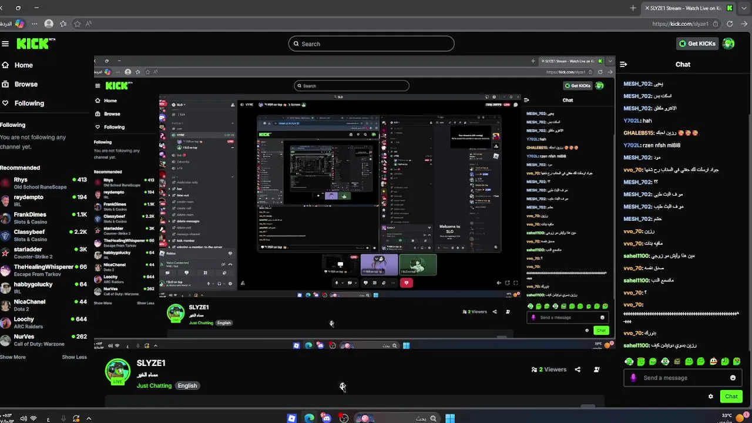
Task: Open the Just Chatting category below SLYZE1's name
Action: click(x=154, y=386)
